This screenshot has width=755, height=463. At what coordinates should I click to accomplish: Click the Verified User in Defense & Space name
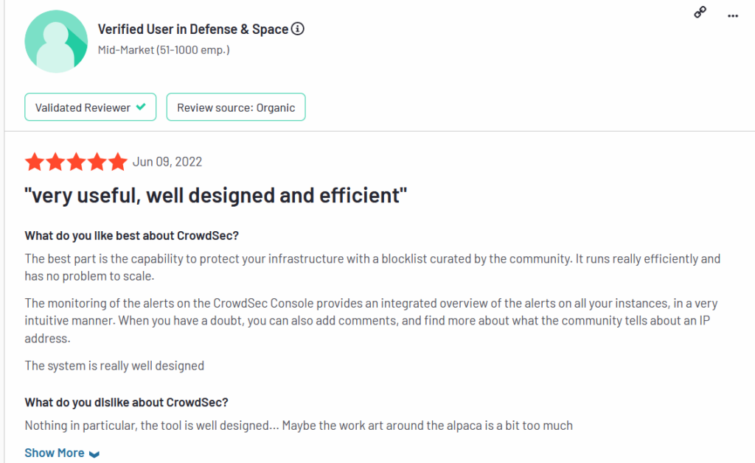point(193,29)
